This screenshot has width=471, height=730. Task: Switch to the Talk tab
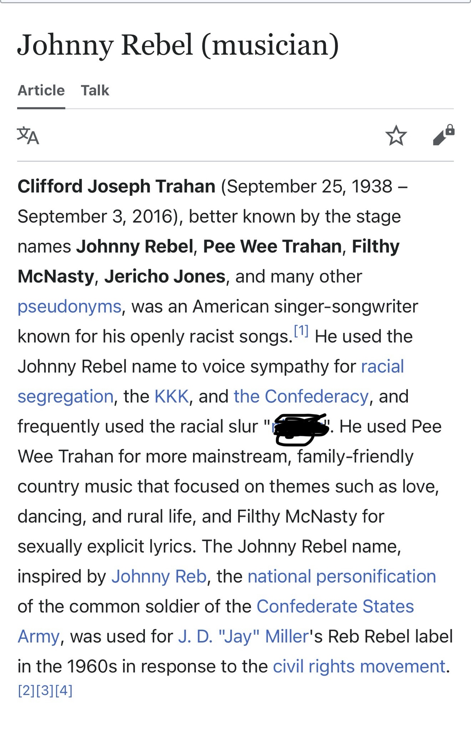tap(95, 90)
